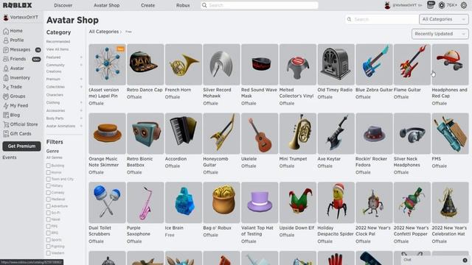Viewport: 472px width, 265px height.
Task: Open the Inventory sidebar icon
Action: pyautogui.click(x=6, y=78)
